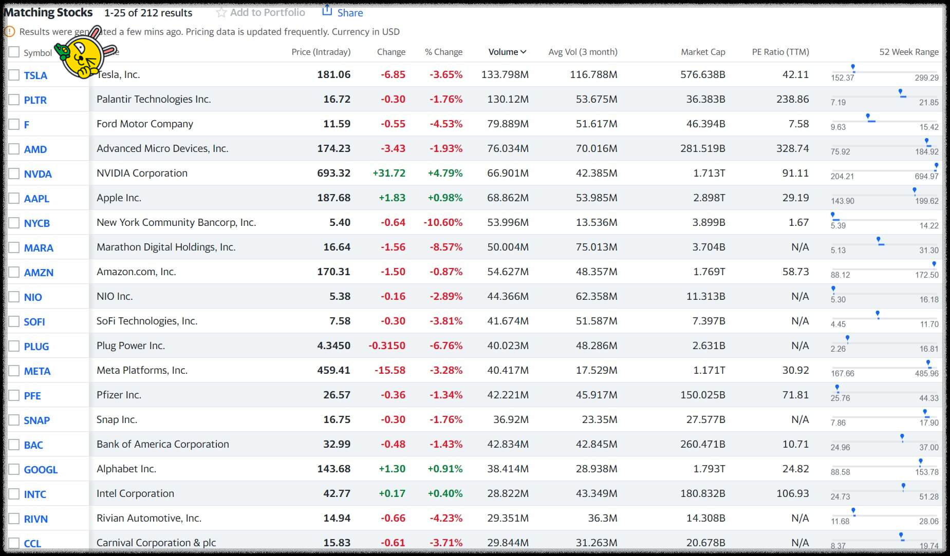Select NVIDIA price 693.32 cell

333,173
